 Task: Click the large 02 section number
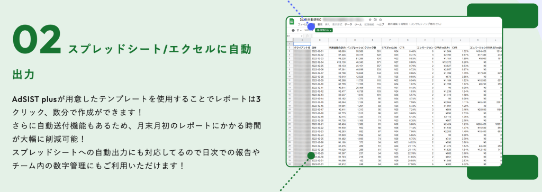coord(37,39)
